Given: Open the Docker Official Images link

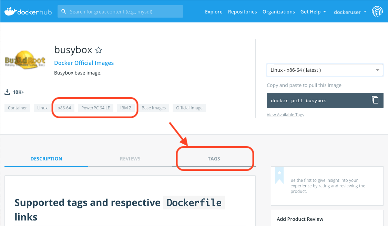Looking at the screenshot, I should point(84,63).
